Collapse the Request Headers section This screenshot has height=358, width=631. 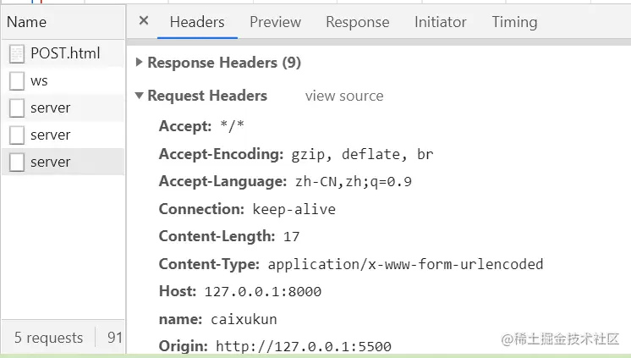coord(140,96)
